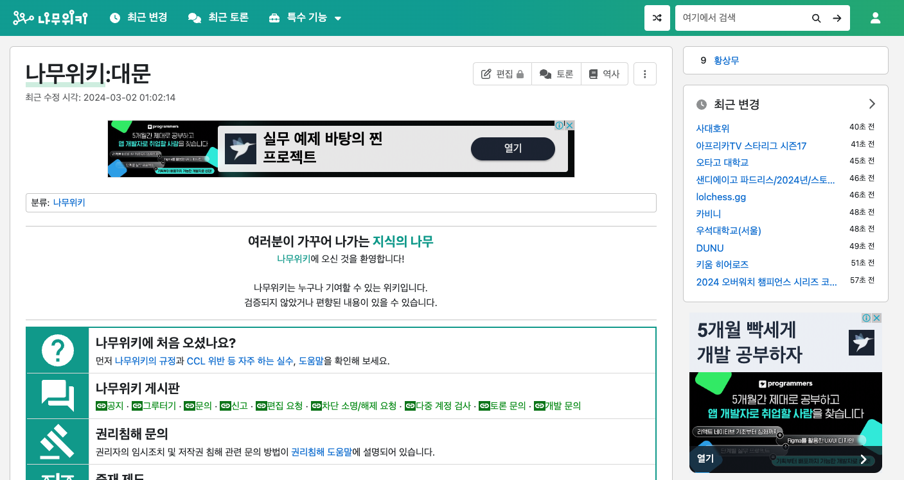
Task: Open 오타고 대학교 recent change
Action: 722,162
